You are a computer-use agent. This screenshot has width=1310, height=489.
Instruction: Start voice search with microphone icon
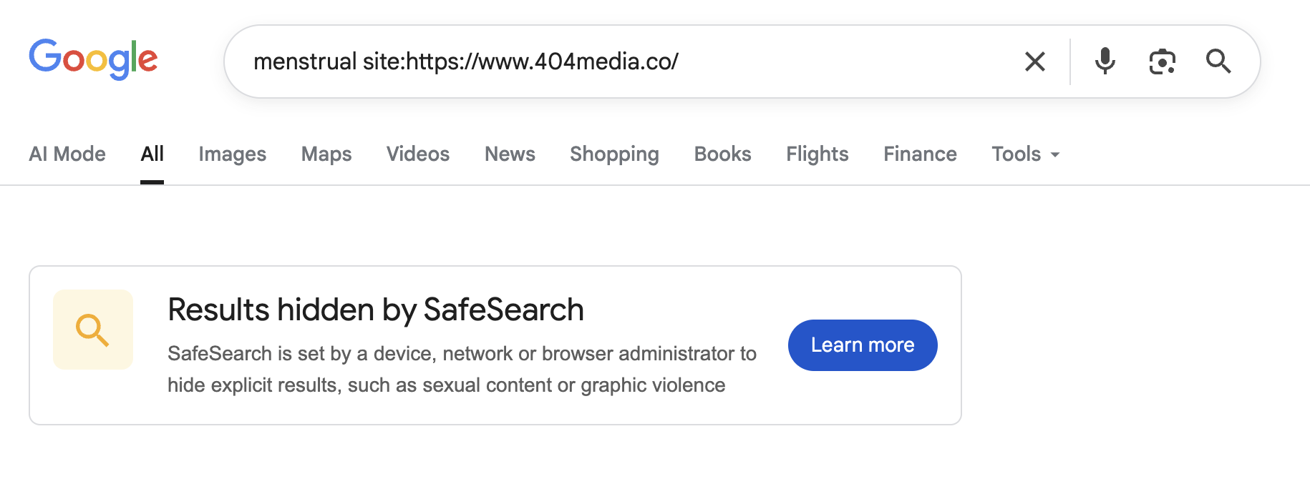pos(1105,61)
